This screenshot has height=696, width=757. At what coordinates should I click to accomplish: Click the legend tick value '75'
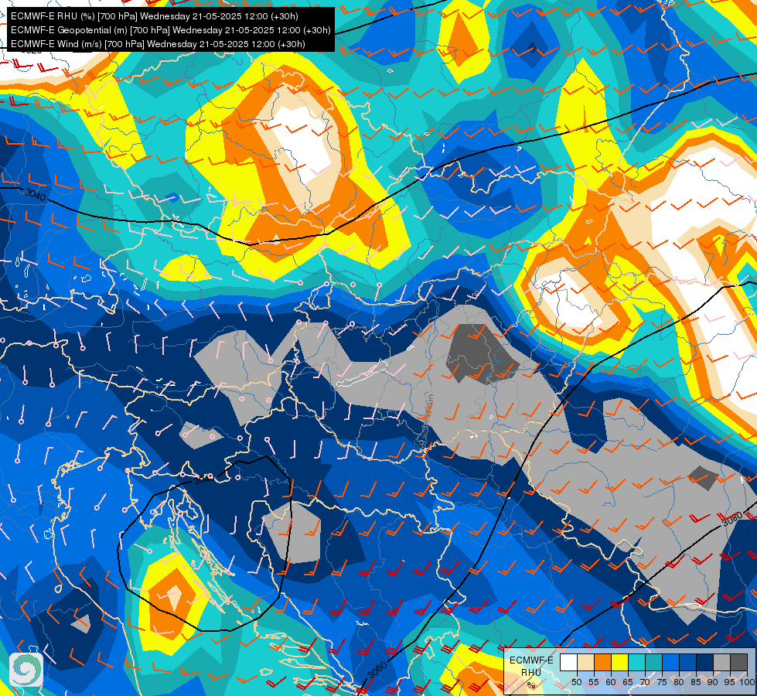(662, 682)
